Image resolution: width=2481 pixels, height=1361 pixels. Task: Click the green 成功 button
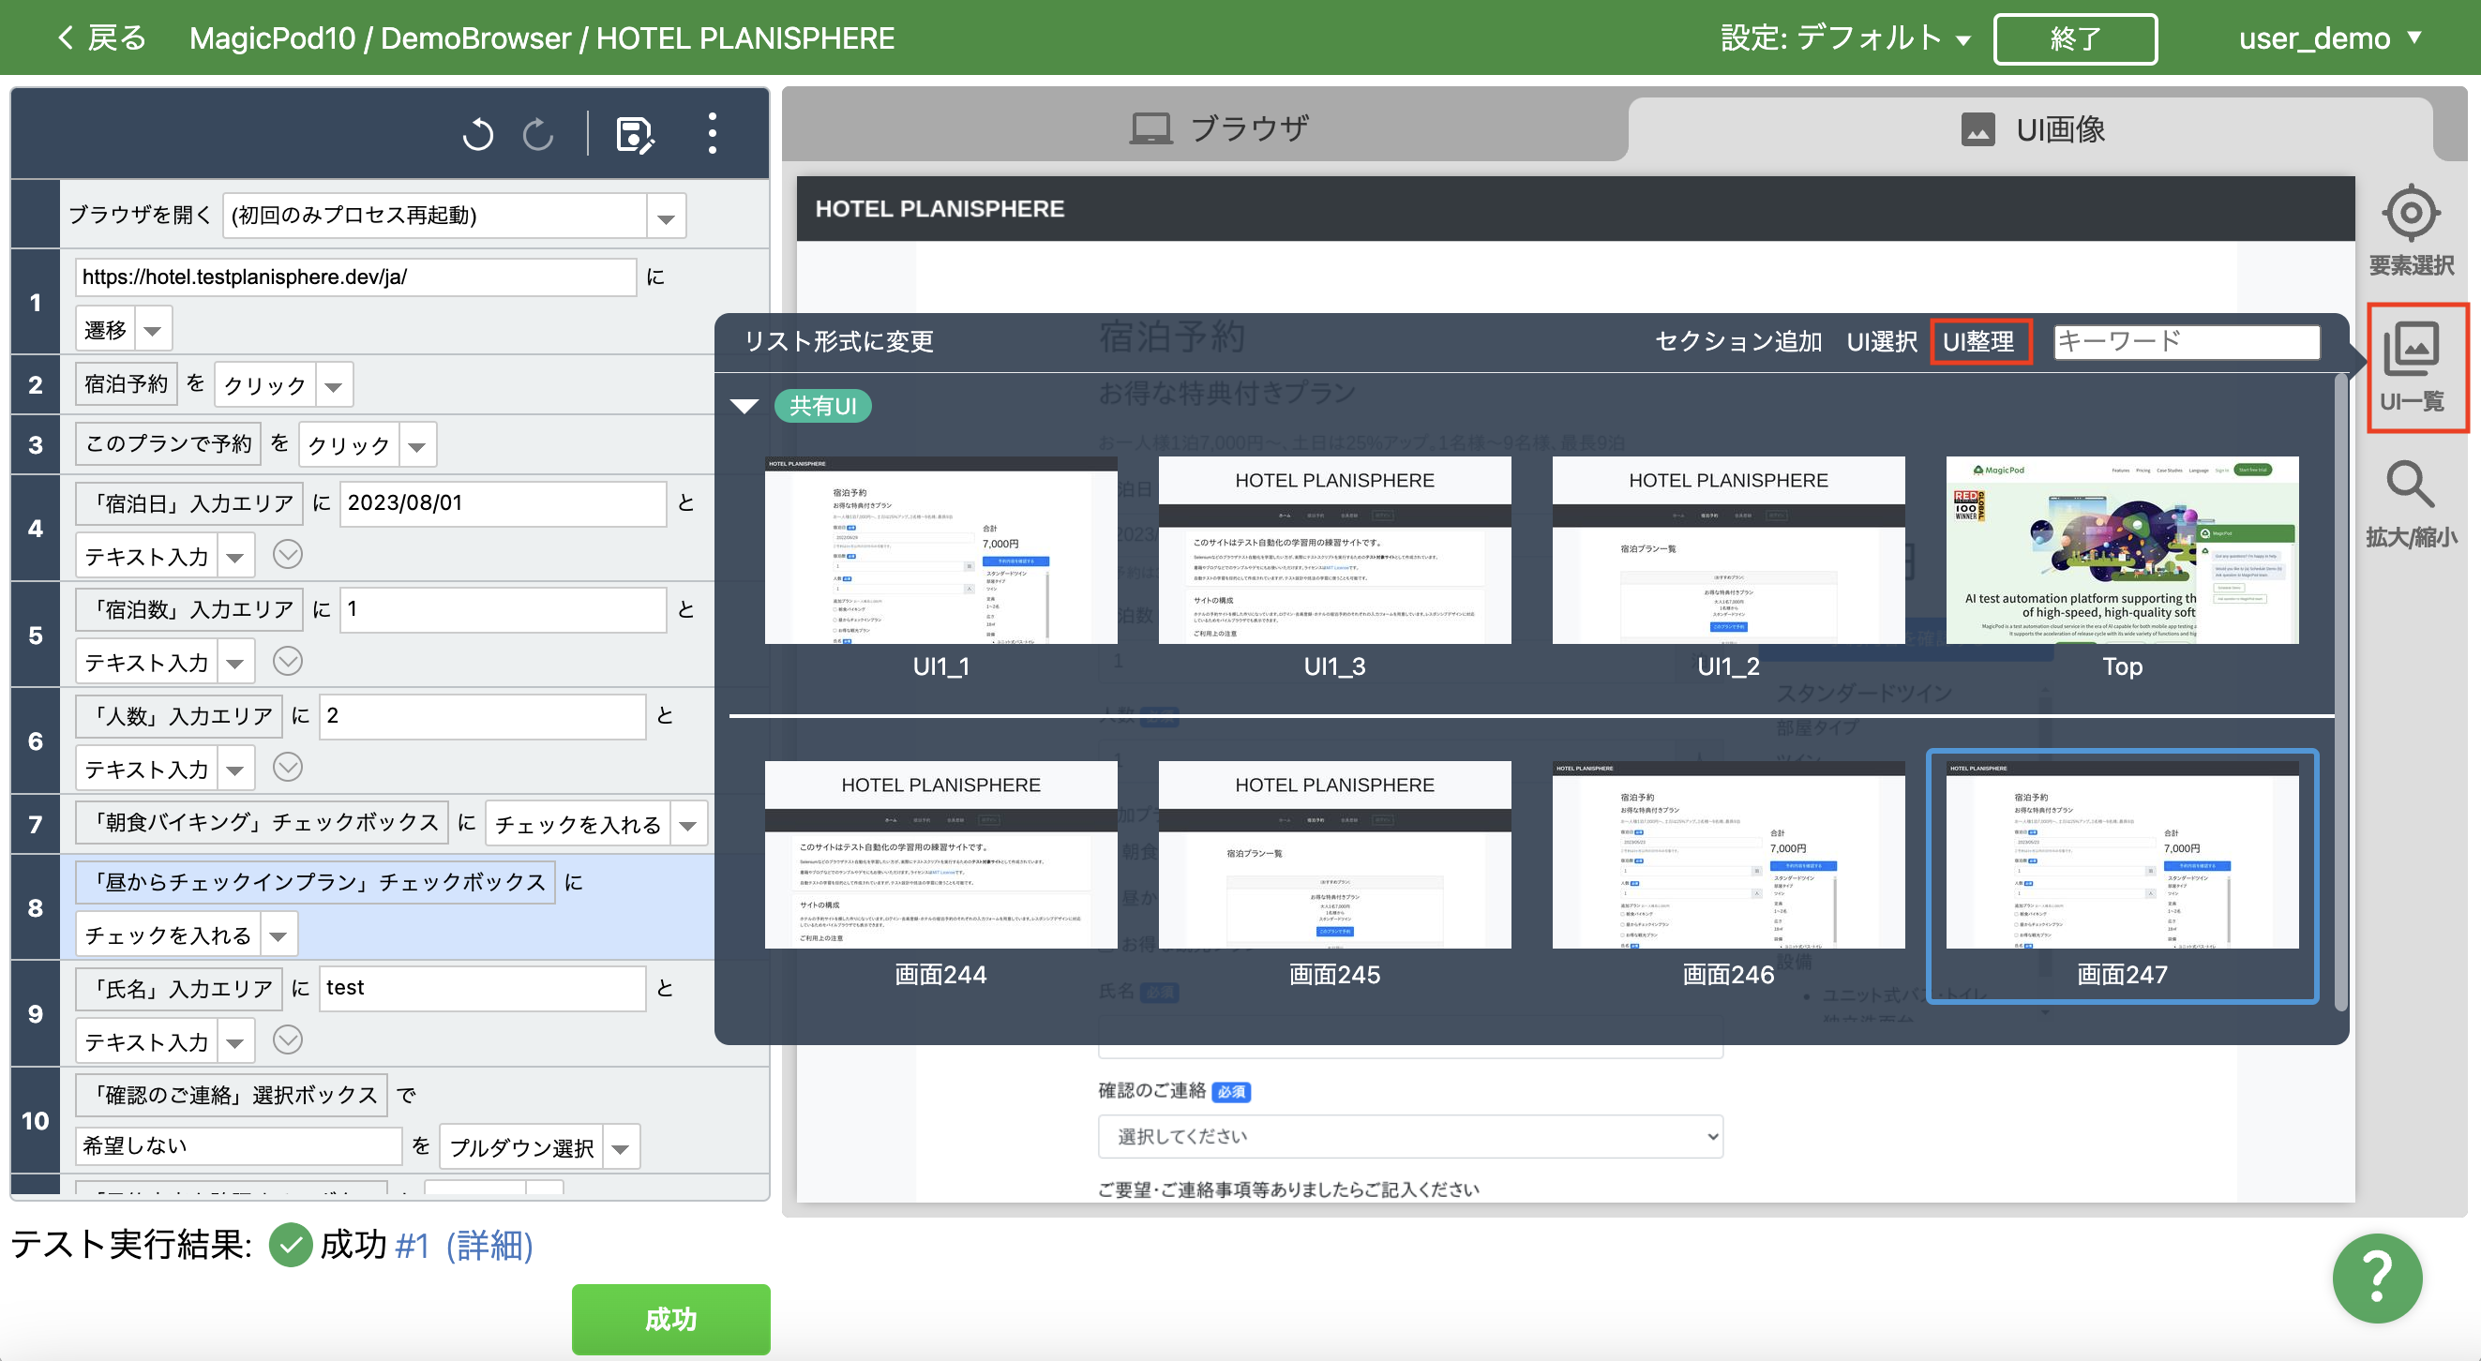click(670, 1318)
